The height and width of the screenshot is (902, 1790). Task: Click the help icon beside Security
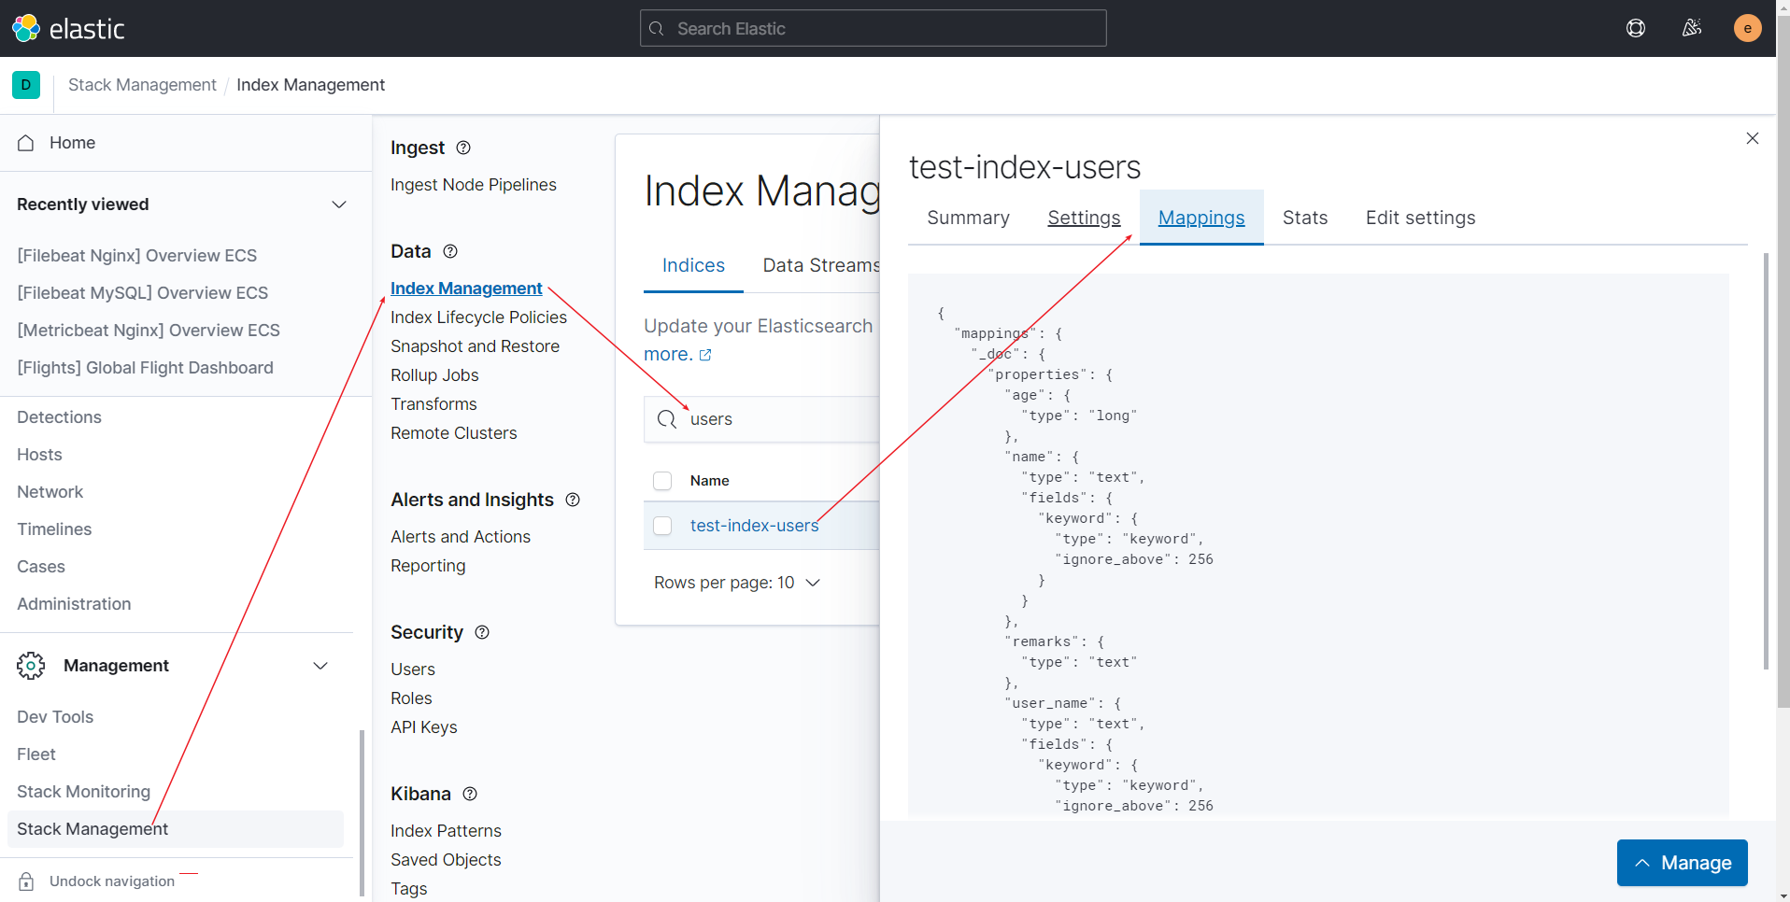[x=482, y=632]
